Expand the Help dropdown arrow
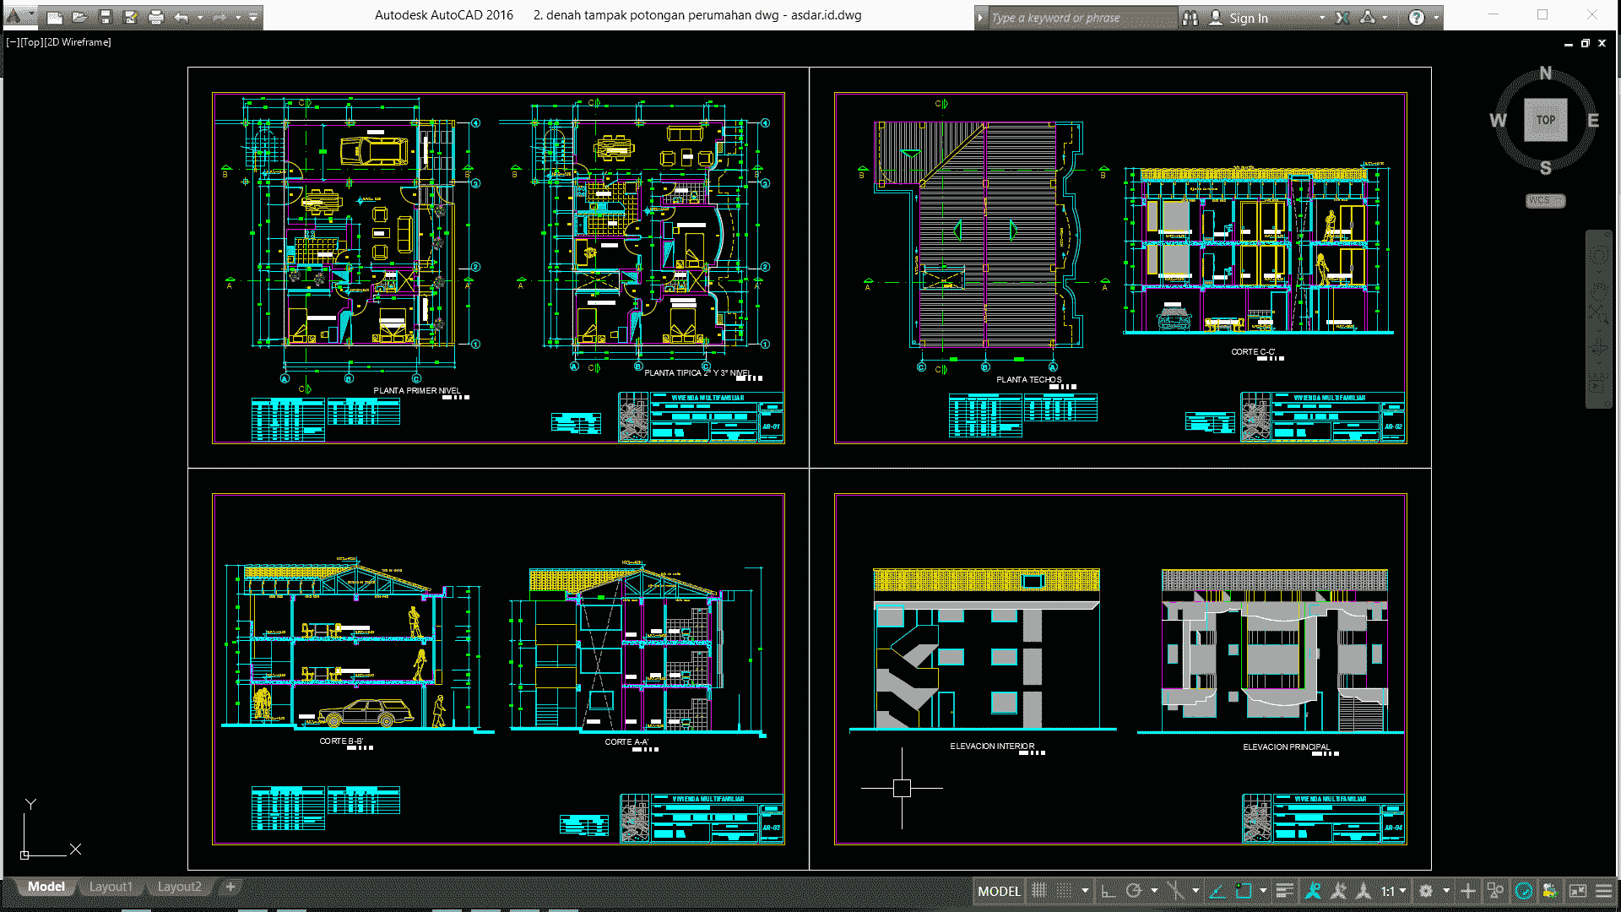 tap(1436, 18)
